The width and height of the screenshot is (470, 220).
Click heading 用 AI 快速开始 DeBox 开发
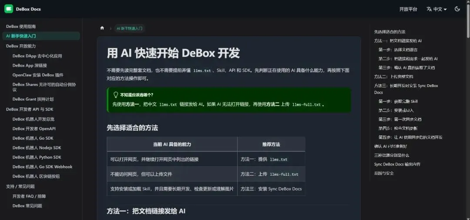click(x=173, y=53)
